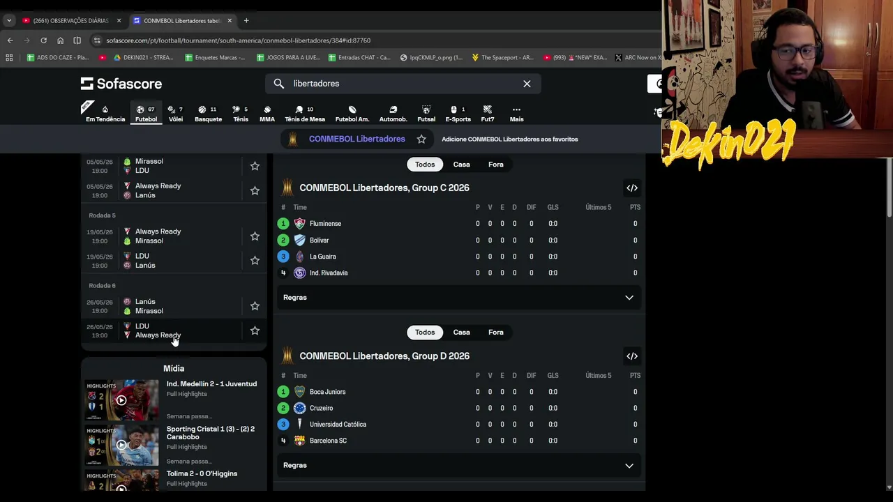The height and width of the screenshot is (502, 893).
Task: Favorite the Mirassol vs LDU match
Action: tap(255, 166)
